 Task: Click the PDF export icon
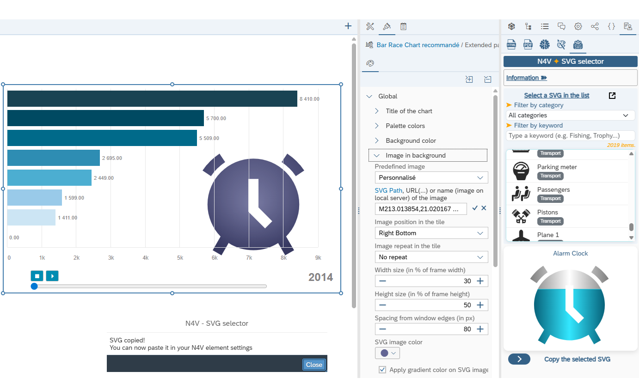[528, 44]
